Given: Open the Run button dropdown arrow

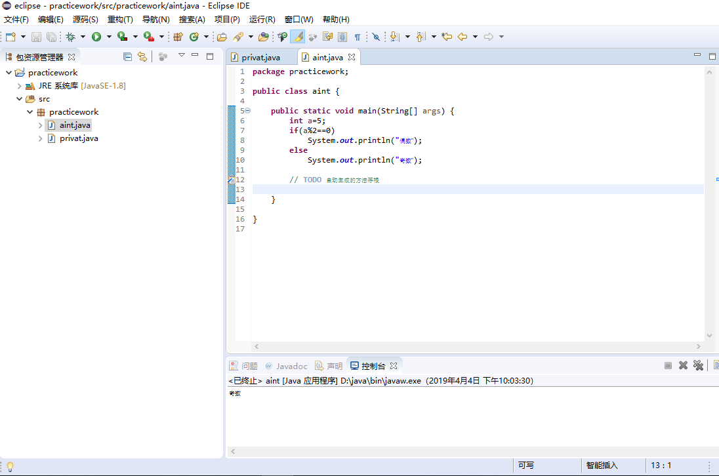Looking at the screenshot, I should [x=109, y=37].
